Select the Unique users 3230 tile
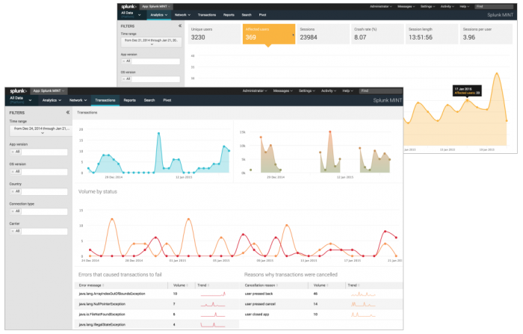 214,34
